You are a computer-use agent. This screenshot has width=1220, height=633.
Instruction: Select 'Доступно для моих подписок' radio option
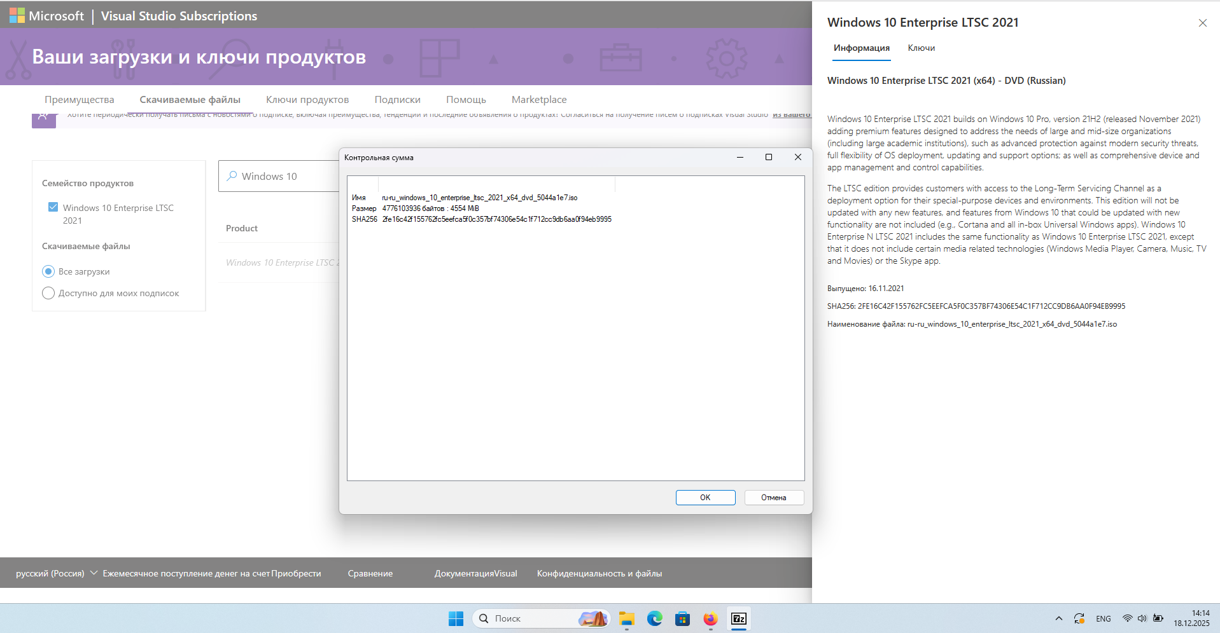click(48, 293)
